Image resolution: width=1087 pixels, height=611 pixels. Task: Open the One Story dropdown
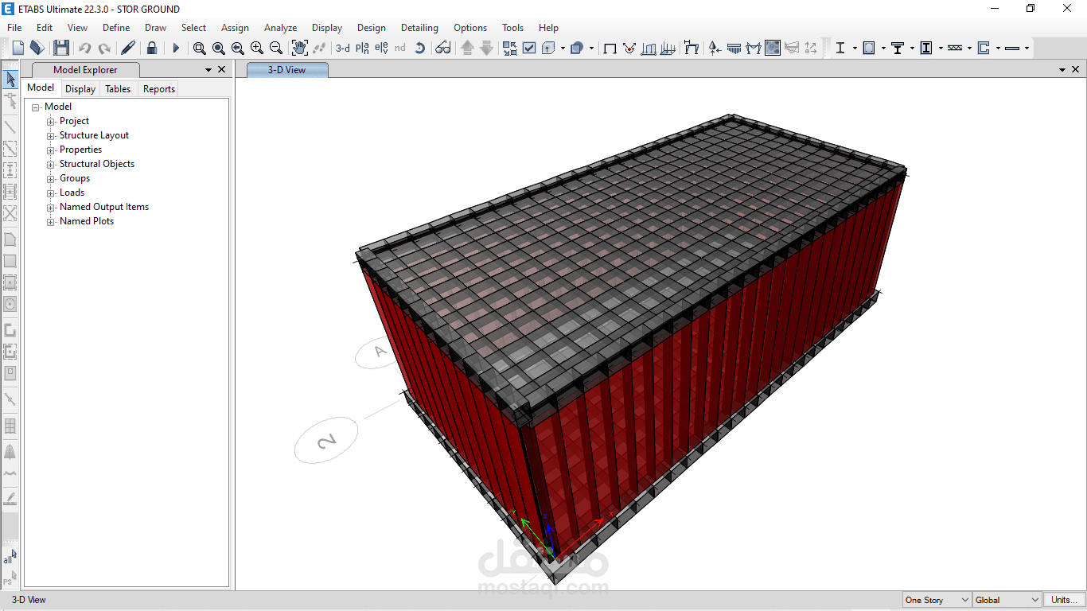pos(937,600)
